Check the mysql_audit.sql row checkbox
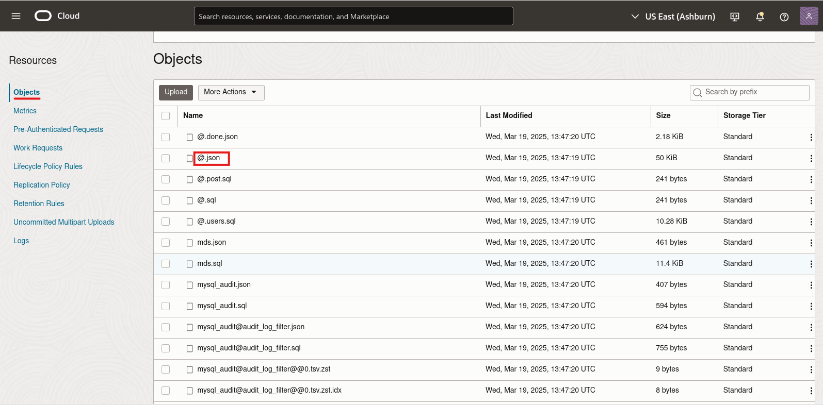Screen dimensions: 823x405 pyautogui.click(x=166, y=306)
